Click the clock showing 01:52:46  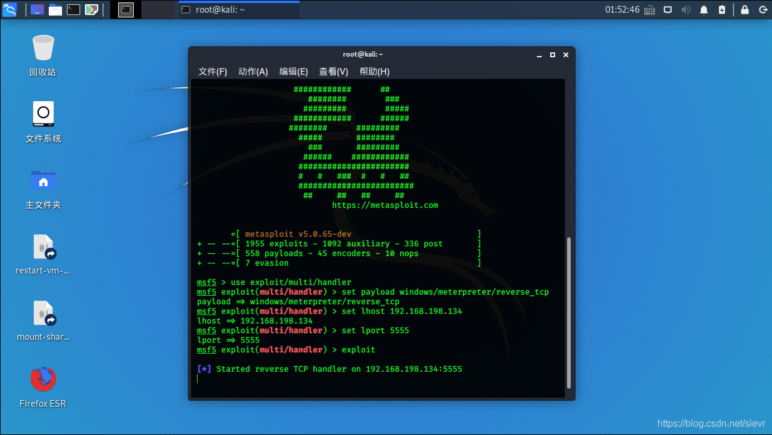point(623,10)
